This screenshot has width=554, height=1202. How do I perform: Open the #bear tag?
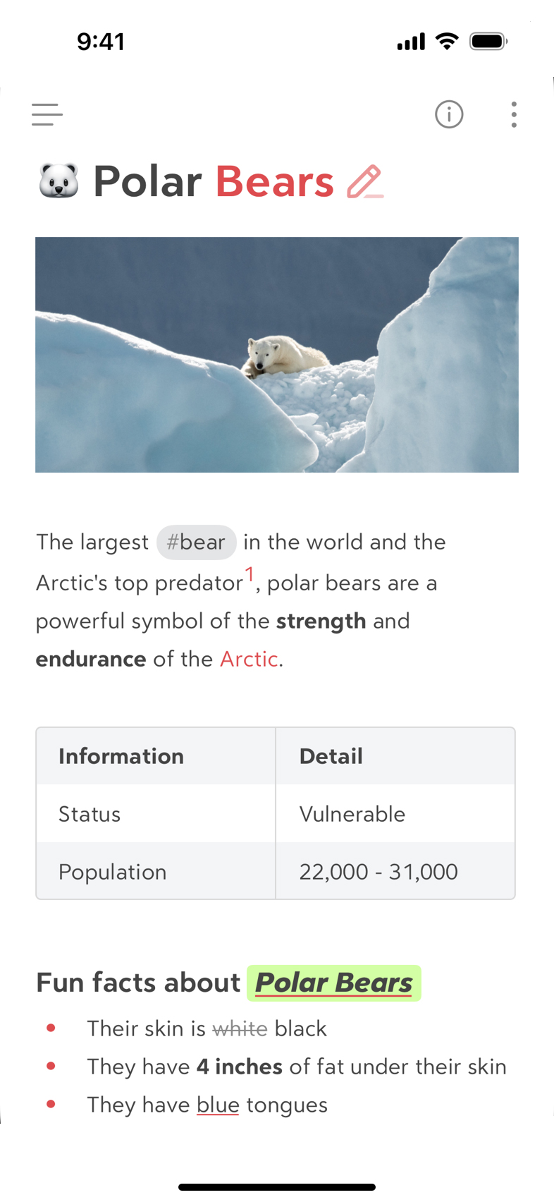pos(196,542)
